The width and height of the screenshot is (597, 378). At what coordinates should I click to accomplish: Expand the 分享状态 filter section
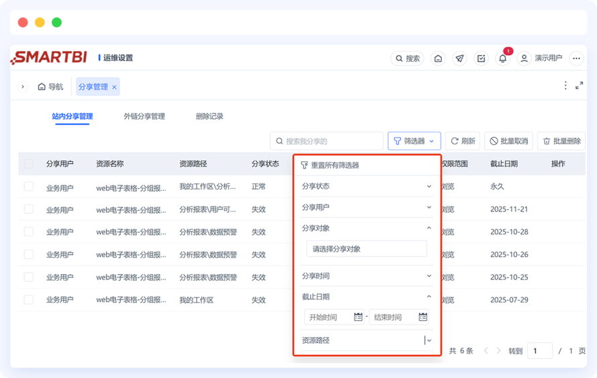coord(366,186)
